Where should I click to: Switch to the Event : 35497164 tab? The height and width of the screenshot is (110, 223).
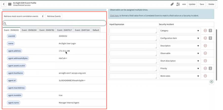(82, 30)
